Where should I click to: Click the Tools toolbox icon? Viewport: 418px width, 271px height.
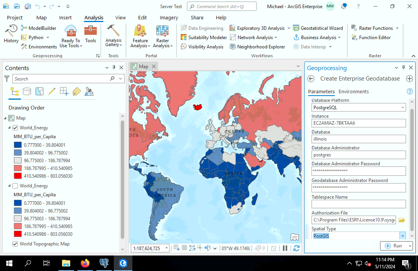click(x=91, y=34)
